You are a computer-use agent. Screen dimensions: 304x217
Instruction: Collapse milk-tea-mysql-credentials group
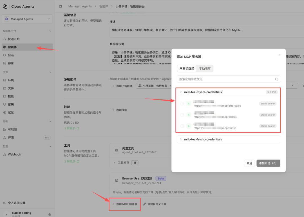coord(181,92)
